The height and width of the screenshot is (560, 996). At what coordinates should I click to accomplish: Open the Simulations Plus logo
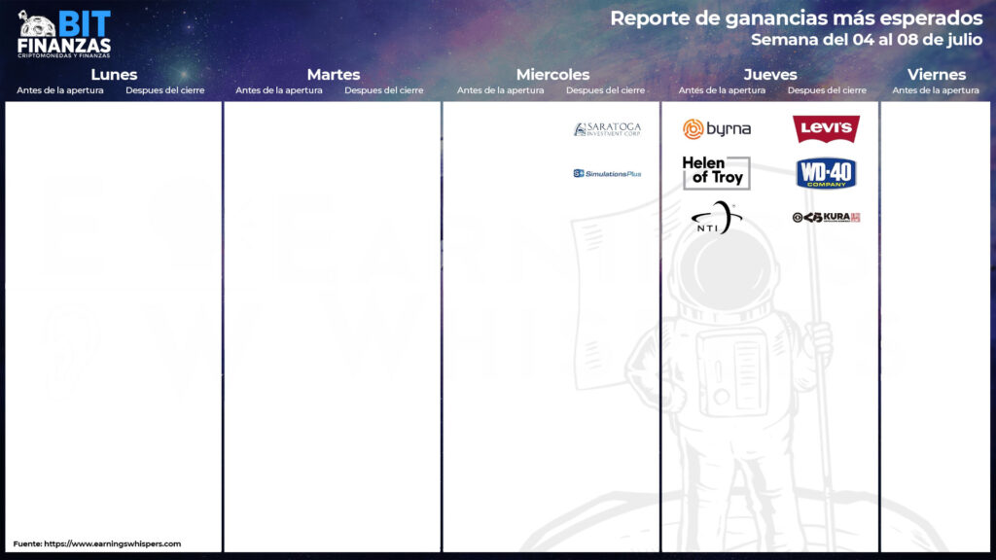[x=607, y=174]
